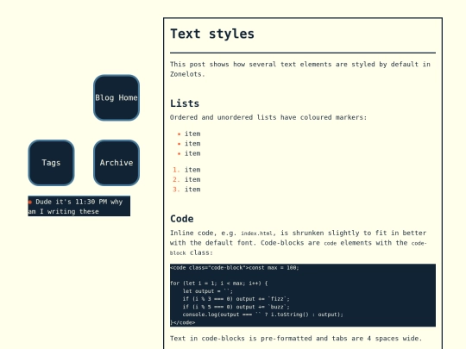Click 'Ordered and unordered lists' sentence

[x=268, y=117]
